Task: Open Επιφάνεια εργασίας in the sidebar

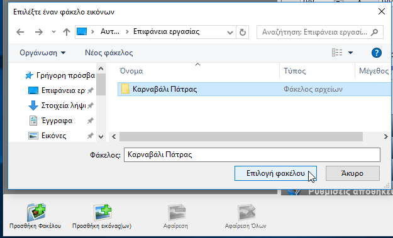Action: 57,90
